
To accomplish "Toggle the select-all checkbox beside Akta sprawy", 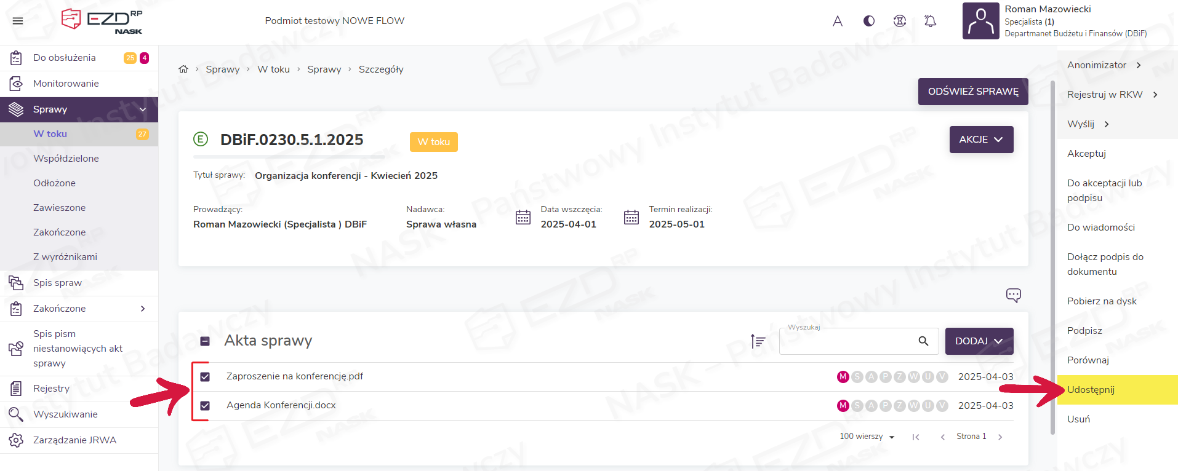I will coord(205,341).
